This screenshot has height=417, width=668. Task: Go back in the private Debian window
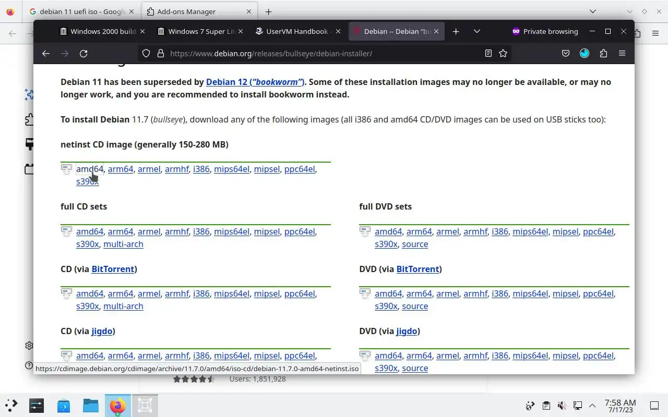[x=46, y=53]
